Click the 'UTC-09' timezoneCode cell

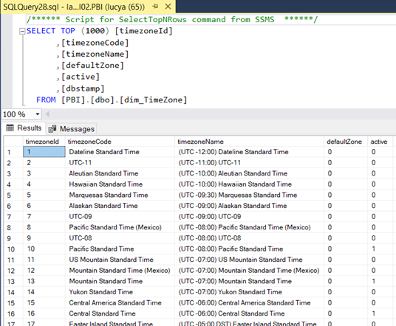tap(120, 217)
